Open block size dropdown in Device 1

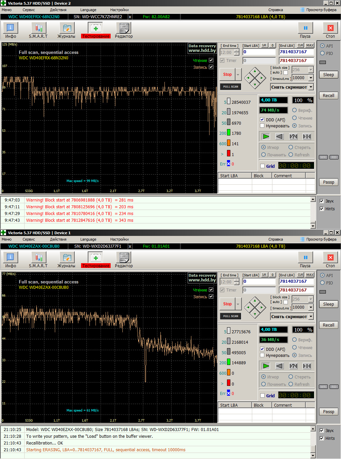[x=311, y=299]
